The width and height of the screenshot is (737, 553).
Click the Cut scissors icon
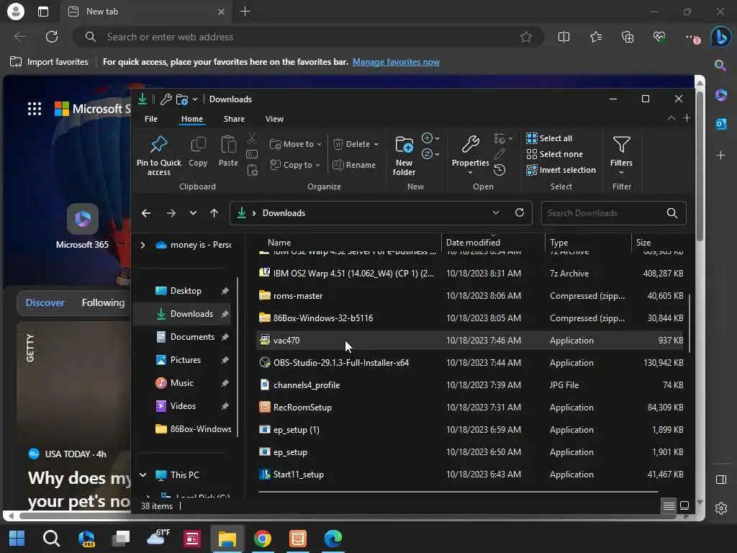[252, 138]
